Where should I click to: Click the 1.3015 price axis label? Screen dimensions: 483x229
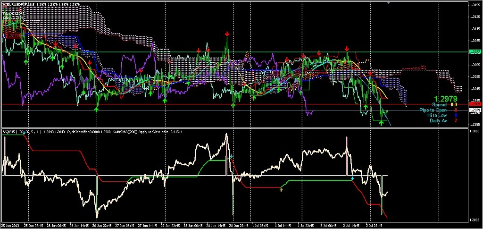475,89
